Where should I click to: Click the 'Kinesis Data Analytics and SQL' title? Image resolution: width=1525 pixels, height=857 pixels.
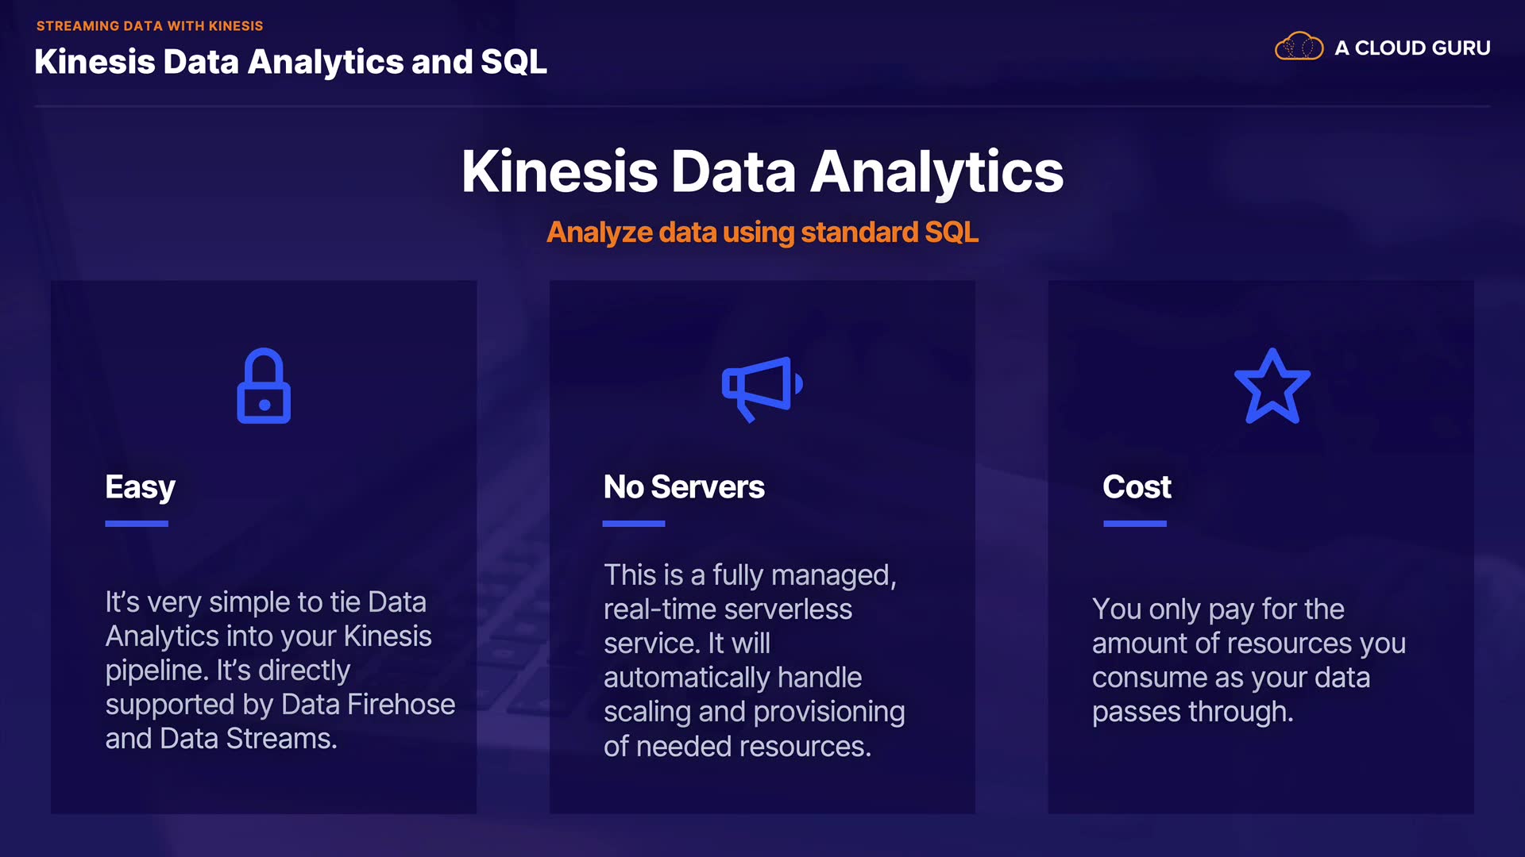(x=291, y=62)
